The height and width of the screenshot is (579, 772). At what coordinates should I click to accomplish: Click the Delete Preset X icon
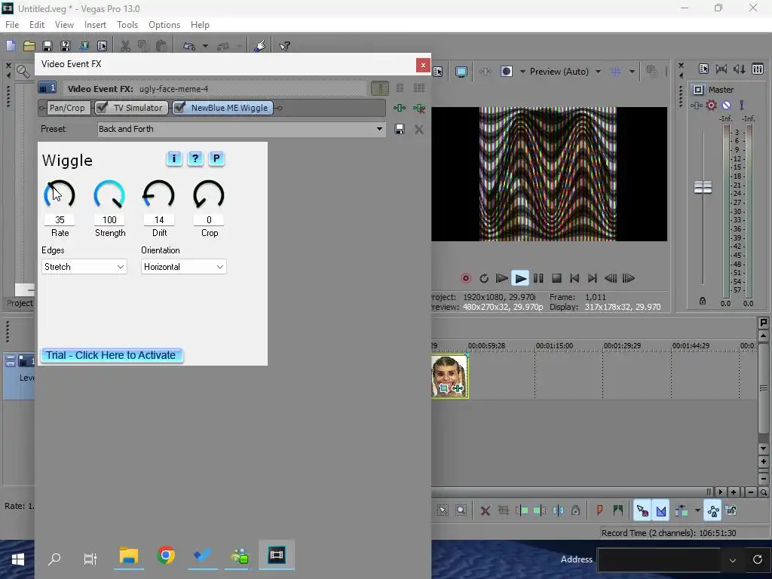pos(419,129)
